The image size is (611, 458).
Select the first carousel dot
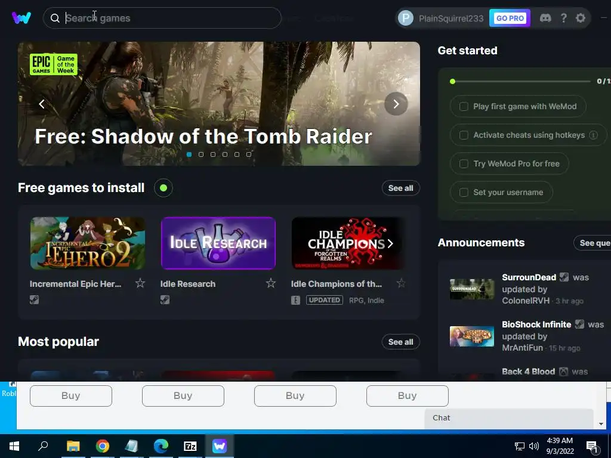point(189,154)
